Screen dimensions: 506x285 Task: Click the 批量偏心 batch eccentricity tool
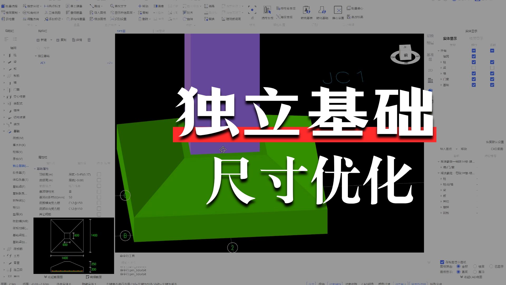[x=355, y=8]
